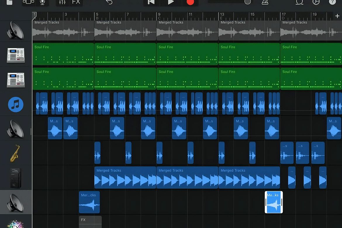This screenshot has width=342, height=228.
Task: Select gray Merged Tracks region at bar 5
Action: point(125,30)
